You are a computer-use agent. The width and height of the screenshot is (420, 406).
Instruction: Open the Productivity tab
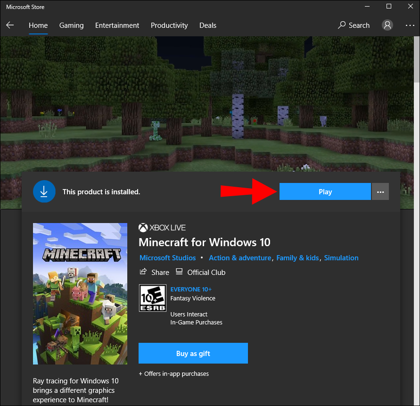click(x=169, y=25)
